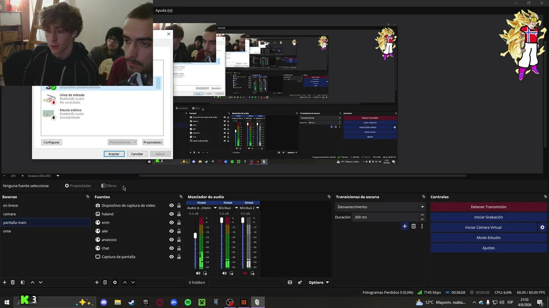Increase transition duration with the up arrow

pos(422,215)
